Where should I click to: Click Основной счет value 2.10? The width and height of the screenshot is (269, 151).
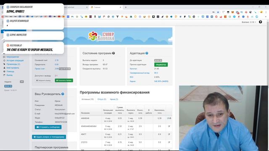coord(57,60)
